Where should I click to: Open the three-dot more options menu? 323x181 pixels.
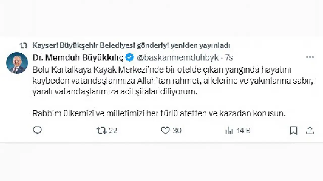tap(310, 57)
